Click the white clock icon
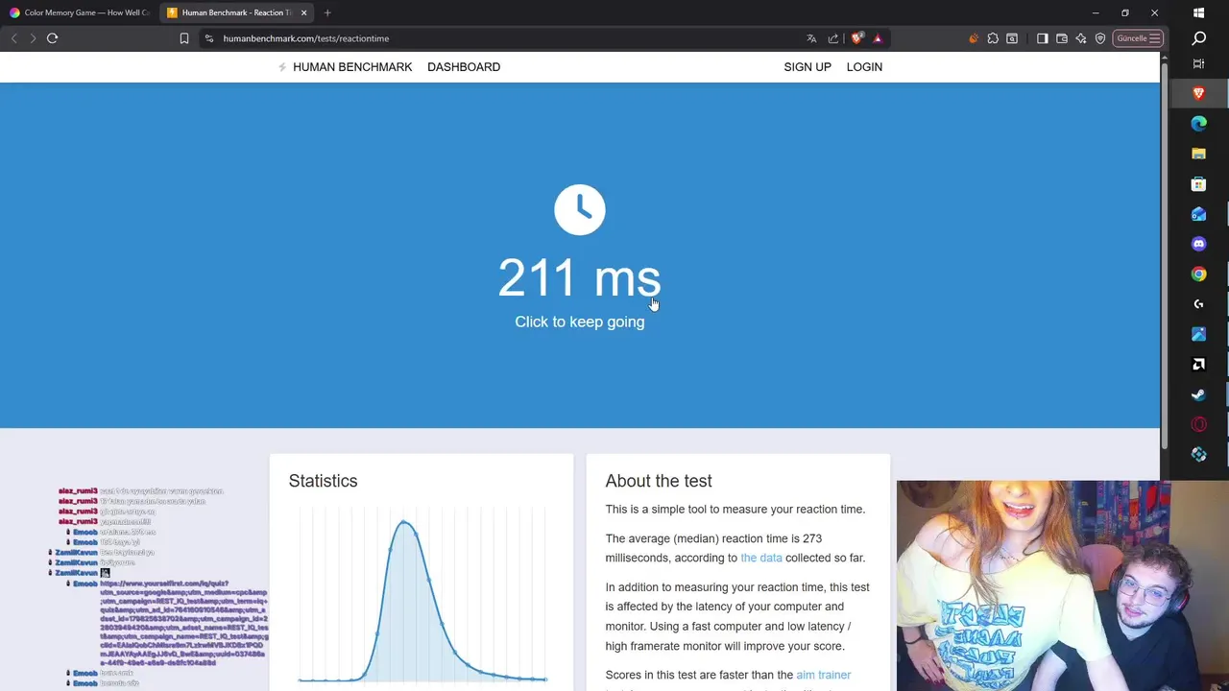Viewport: 1229px width, 691px height. [580, 209]
